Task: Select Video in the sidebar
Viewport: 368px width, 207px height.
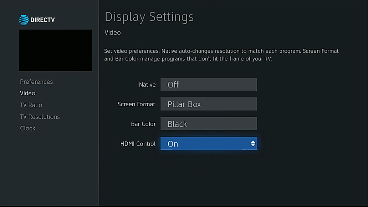Action: click(27, 93)
